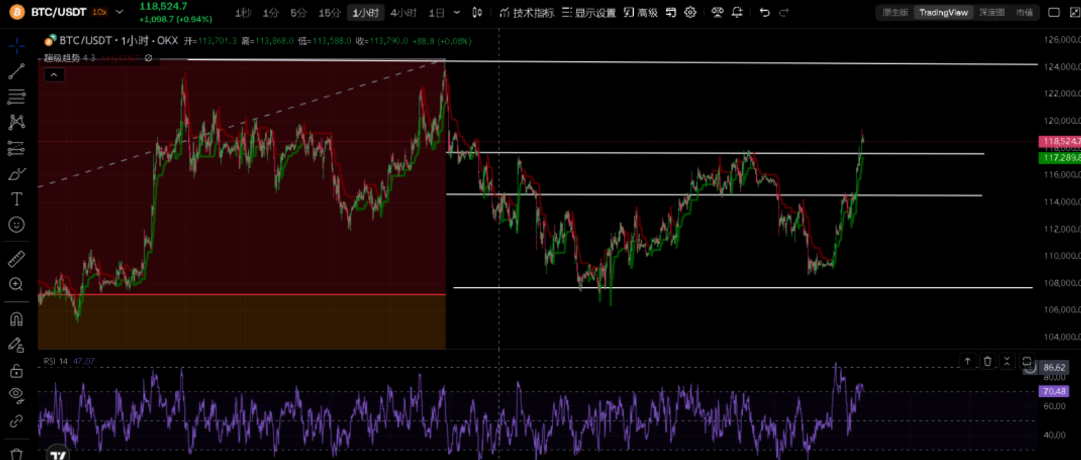1081x460 pixels.
Task: Click the 118,524.7 price label on axis
Action: tap(1059, 141)
